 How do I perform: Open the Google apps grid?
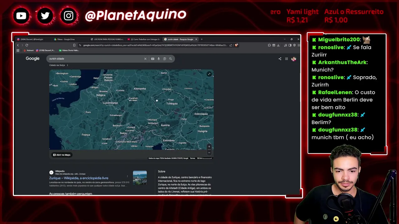coord(286,58)
